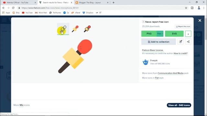Open a new browser tab
This screenshot has height=116, width=207.
(114, 3)
